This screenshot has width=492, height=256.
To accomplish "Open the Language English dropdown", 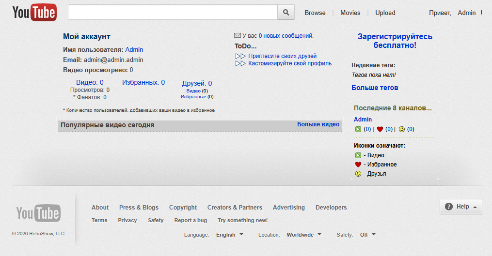I will (x=229, y=235).
